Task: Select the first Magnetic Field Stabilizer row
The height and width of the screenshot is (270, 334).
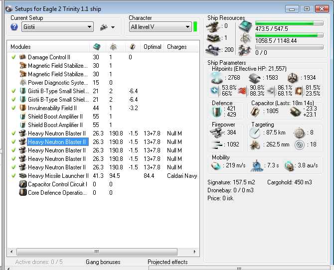Action: (103, 66)
